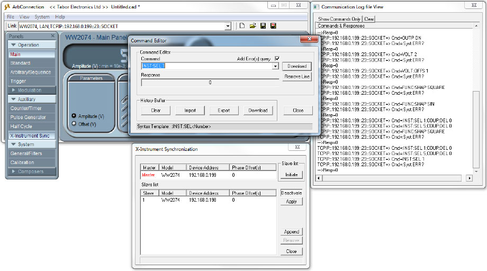
Task: Click the Save disk toolbar icon
Action: (x=263, y=25)
